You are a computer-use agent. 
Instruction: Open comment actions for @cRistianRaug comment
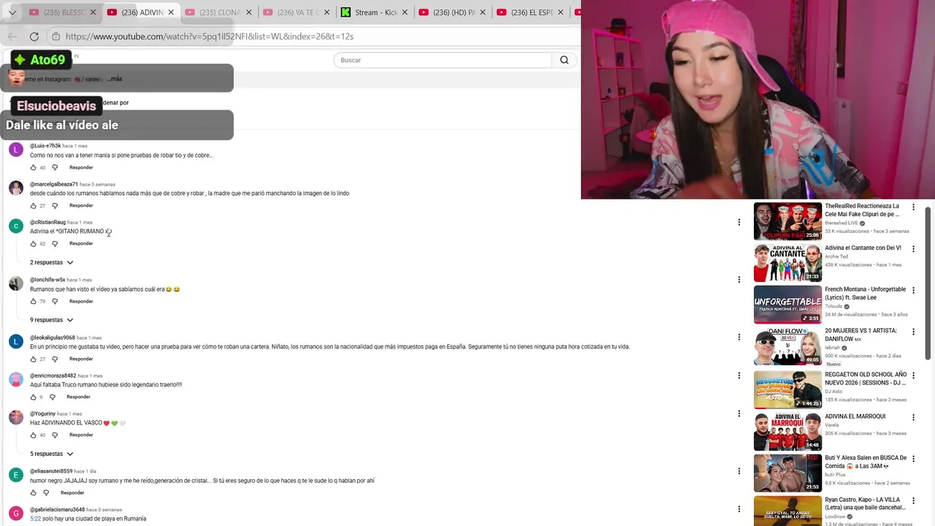click(x=739, y=222)
